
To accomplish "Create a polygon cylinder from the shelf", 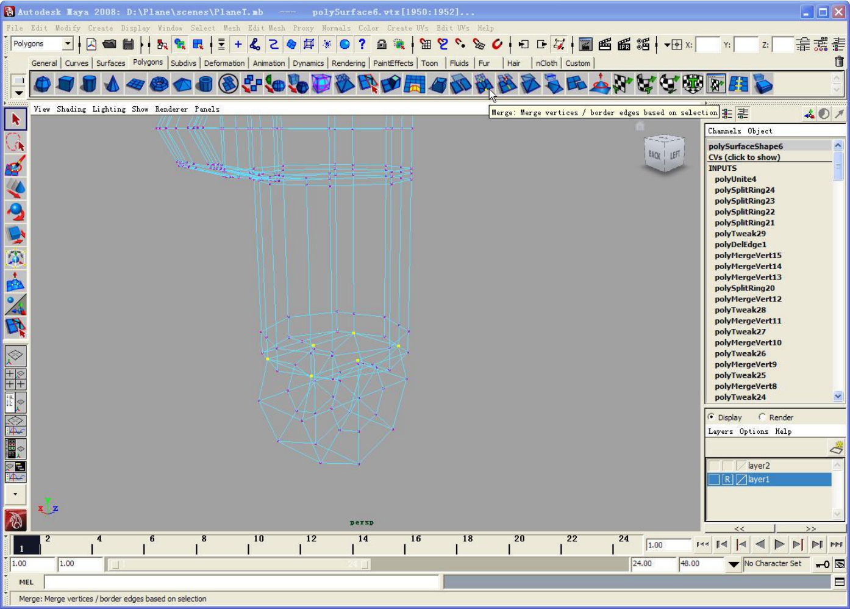I will pos(89,84).
